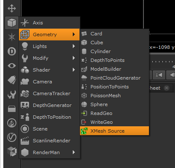Close the Dope Sheet tab
The width and height of the screenshot is (175, 168).
[x=167, y=88]
